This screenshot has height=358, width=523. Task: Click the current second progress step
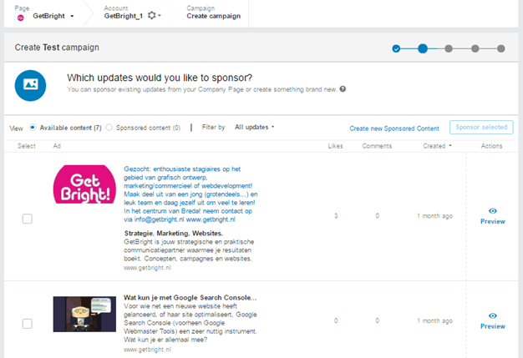[x=423, y=48]
